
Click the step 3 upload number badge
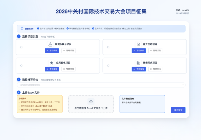tap(19, 92)
